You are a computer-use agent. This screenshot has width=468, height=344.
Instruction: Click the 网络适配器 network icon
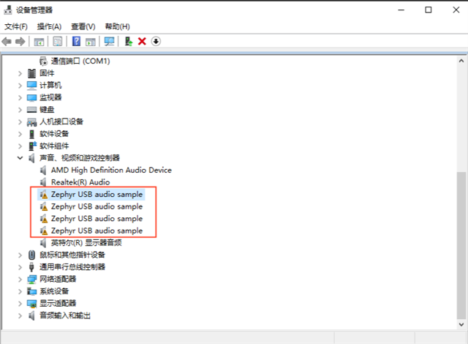coord(31,280)
